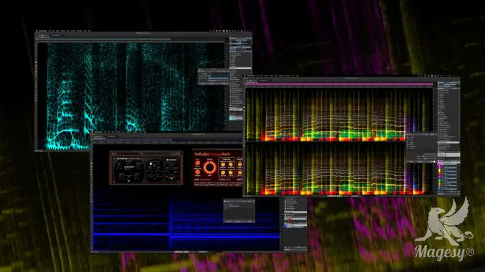Click the overview bar in teal spectrogram window
The width and height of the screenshot is (485, 272).
tap(104, 39)
